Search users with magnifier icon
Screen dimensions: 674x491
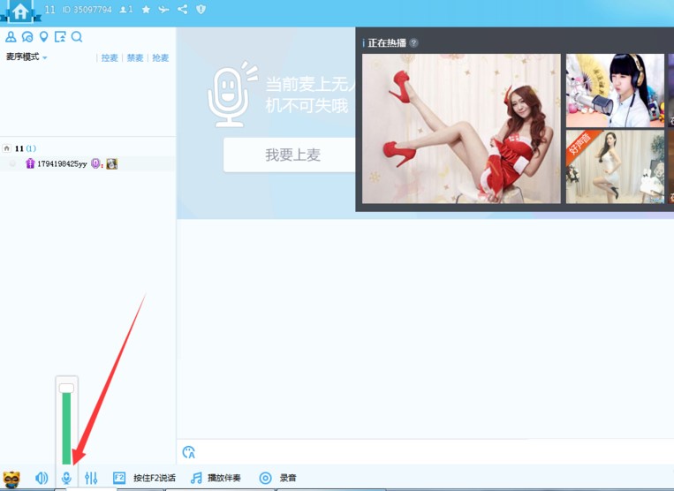pyautogui.click(x=77, y=37)
